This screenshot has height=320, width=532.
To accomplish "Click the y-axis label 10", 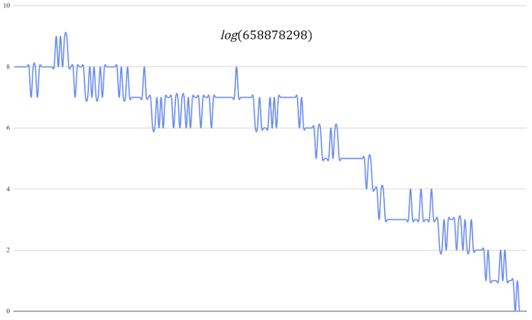I will [6, 5].
